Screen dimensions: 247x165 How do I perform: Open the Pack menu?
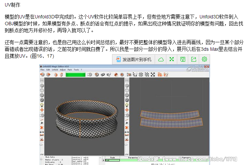(x=70, y=70)
